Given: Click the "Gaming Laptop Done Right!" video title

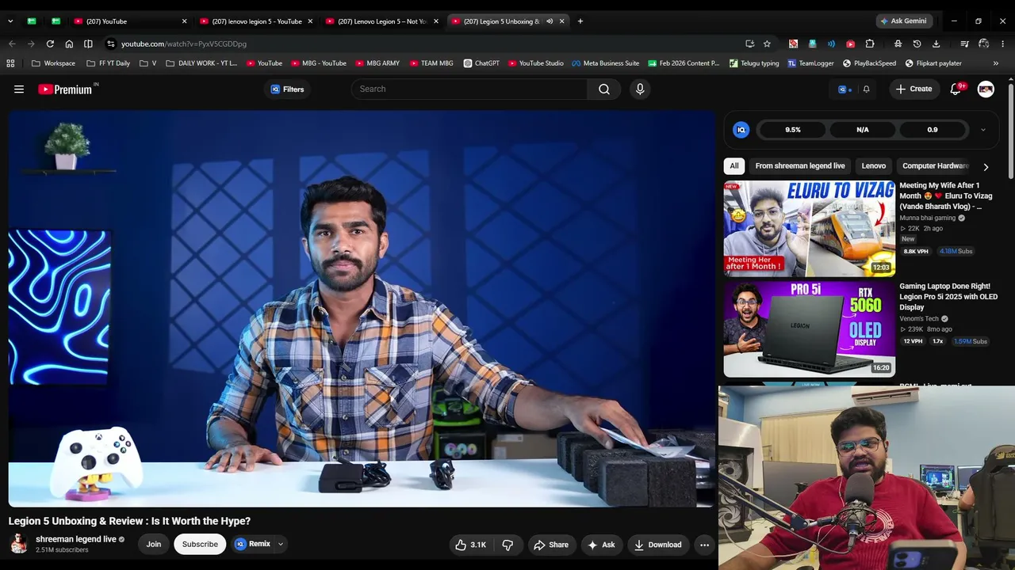Looking at the screenshot, I should 948,297.
